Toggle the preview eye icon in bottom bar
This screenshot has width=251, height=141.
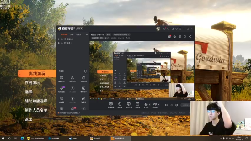172,105
